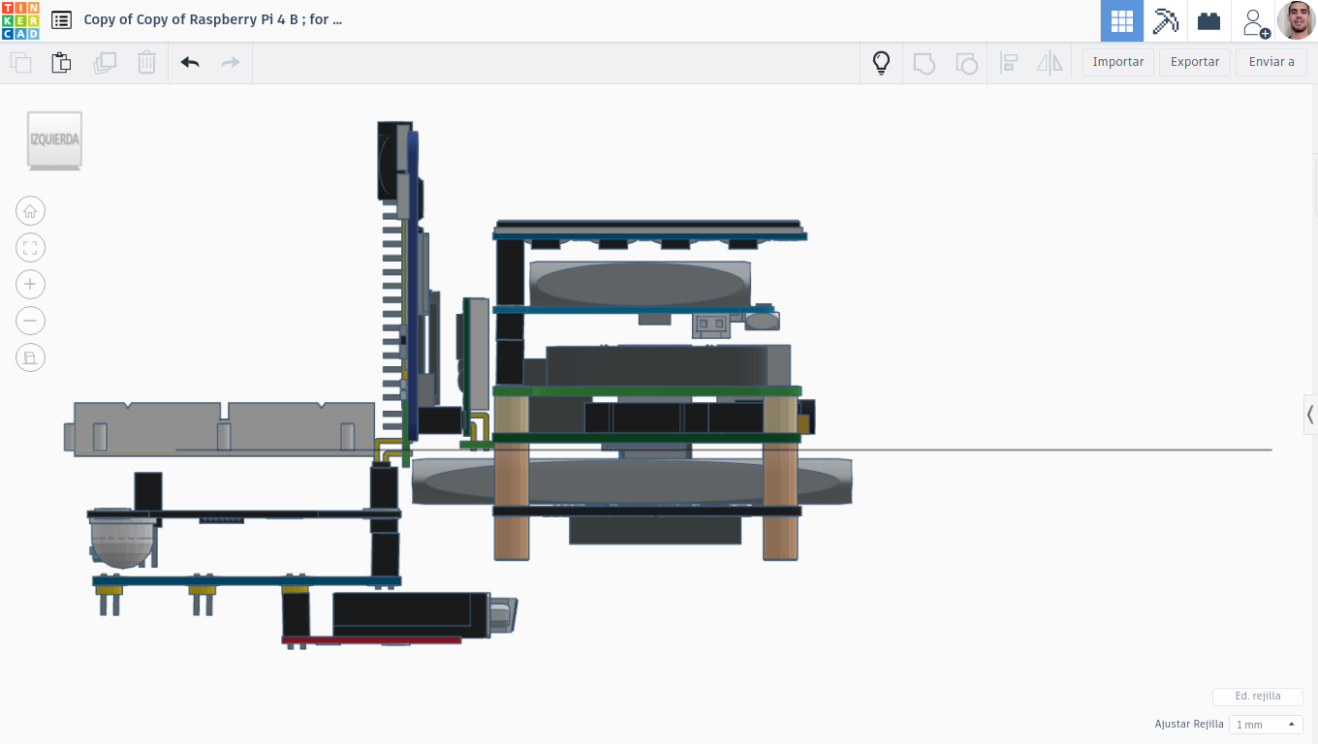
Task: Toggle show all lightbulb icon
Action: pos(881,63)
